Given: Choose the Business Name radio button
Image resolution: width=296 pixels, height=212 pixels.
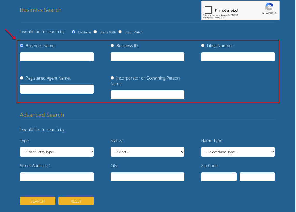Looking at the screenshot, I should coord(22,45).
